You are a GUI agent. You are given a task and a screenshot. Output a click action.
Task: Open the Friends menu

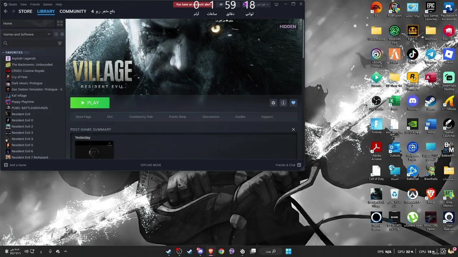(x=35, y=4)
